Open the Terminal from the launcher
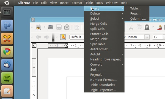 (7, 12)
